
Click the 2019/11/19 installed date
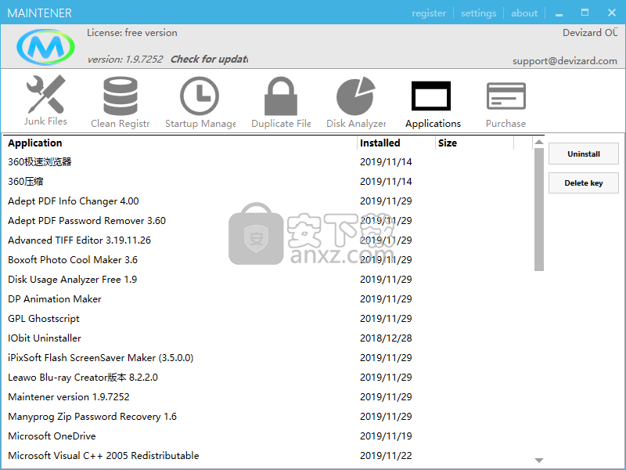386,436
